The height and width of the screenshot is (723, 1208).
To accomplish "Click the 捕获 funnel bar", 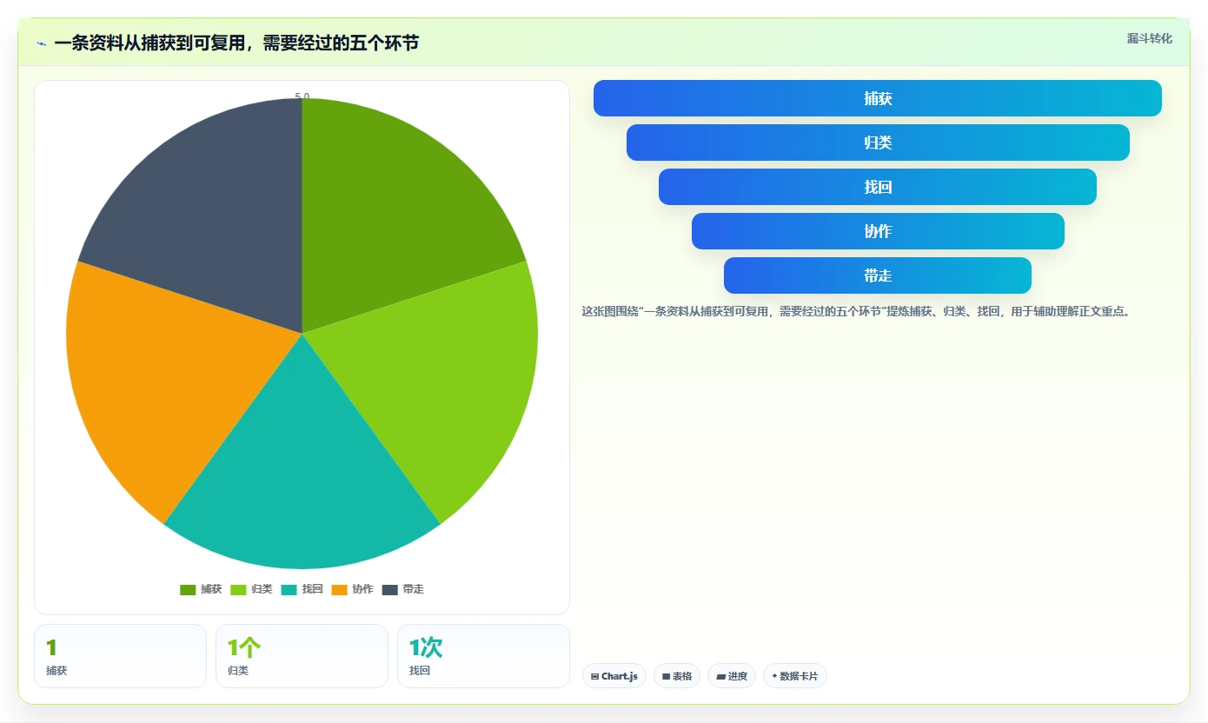I will (878, 98).
